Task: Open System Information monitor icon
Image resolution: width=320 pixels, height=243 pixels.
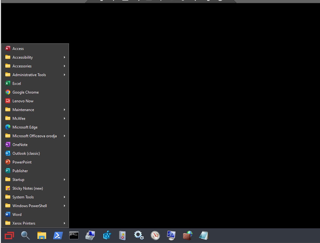Action: coord(171,236)
